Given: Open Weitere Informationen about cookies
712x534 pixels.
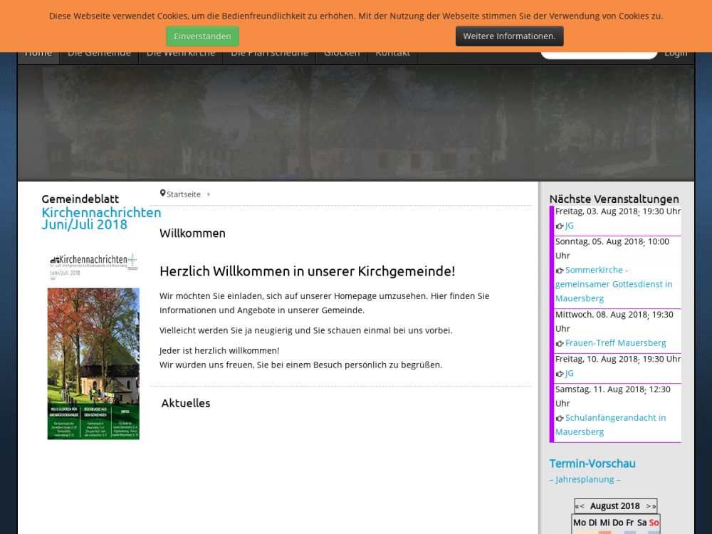Looking at the screenshot, I should click(x=509, y=36).
